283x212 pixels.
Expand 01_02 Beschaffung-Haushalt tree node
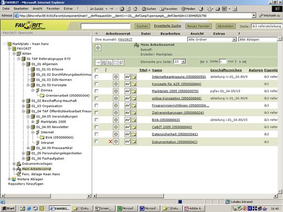coord(23,101)
